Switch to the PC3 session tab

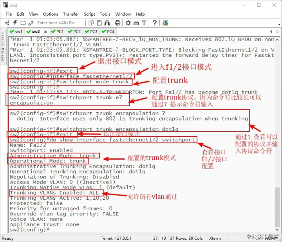pos(91,32)
